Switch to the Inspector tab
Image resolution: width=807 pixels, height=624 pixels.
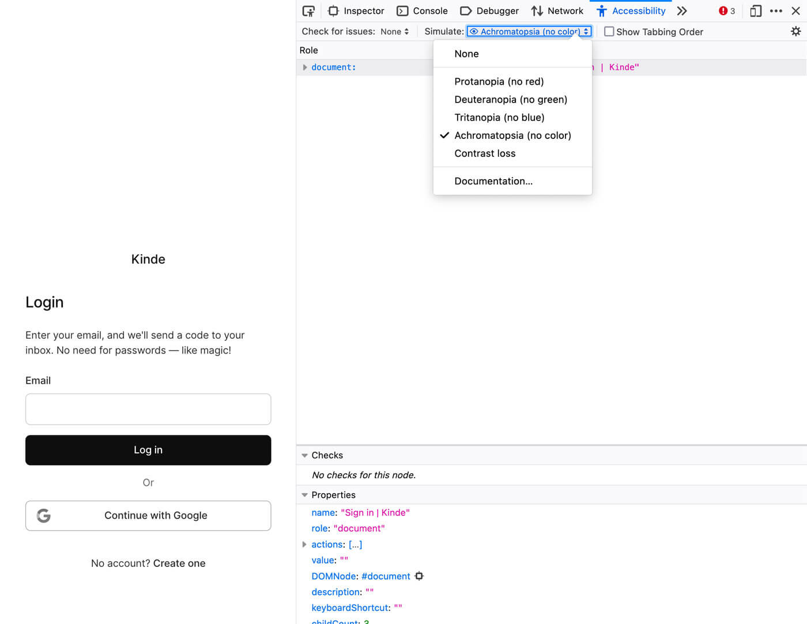coord(363,10)
